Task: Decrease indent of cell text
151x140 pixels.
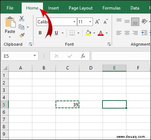Action: [x=144, y=33]
